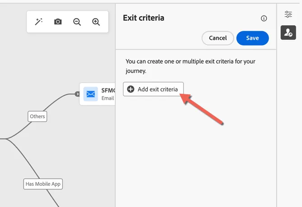The width and height of the screenshot is (302, 207).
Task: Click the arrow connector on SFMC node
Action: click(x=77, y=94)
